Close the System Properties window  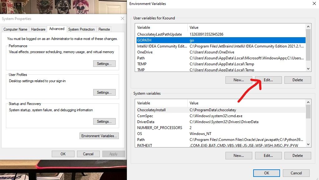[123, 19]
